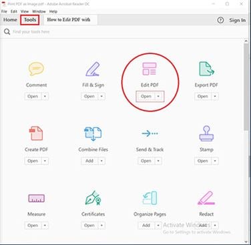
Task: Expand the Export PDF dropdown arrow
Action: [215, 96]
